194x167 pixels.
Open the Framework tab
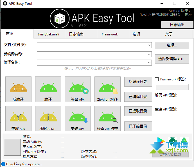(x=113, y=34)
